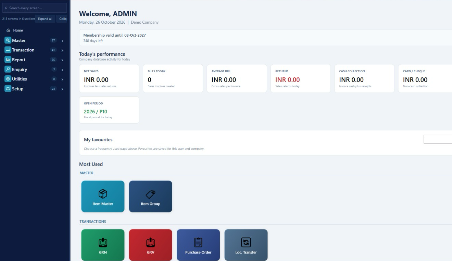
Task: Select the Report menu label
Action: (x=19, y=60)
